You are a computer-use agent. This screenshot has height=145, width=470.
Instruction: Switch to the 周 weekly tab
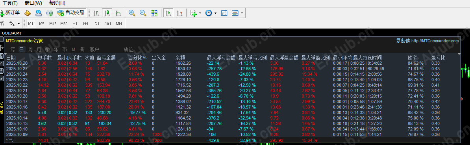[30, 49]
